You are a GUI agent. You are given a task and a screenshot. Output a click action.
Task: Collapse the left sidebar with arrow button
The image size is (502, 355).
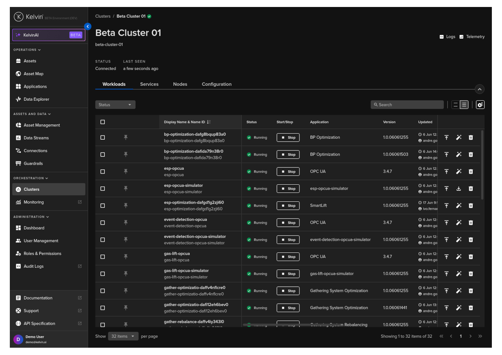pos(88,27)
